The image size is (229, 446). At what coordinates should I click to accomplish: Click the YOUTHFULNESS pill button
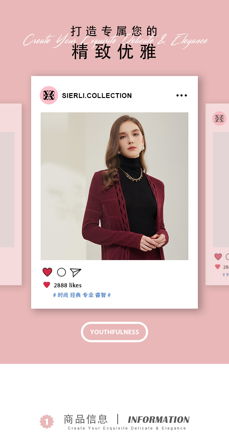tap(114, 332)
